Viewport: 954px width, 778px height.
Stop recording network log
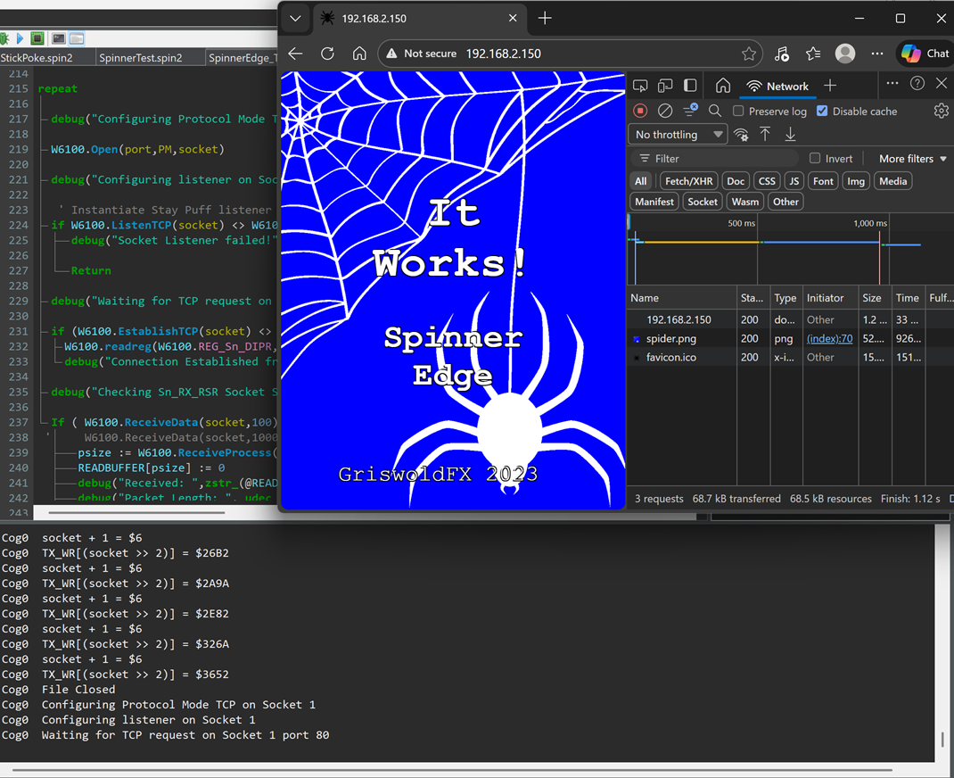point(640,111)
